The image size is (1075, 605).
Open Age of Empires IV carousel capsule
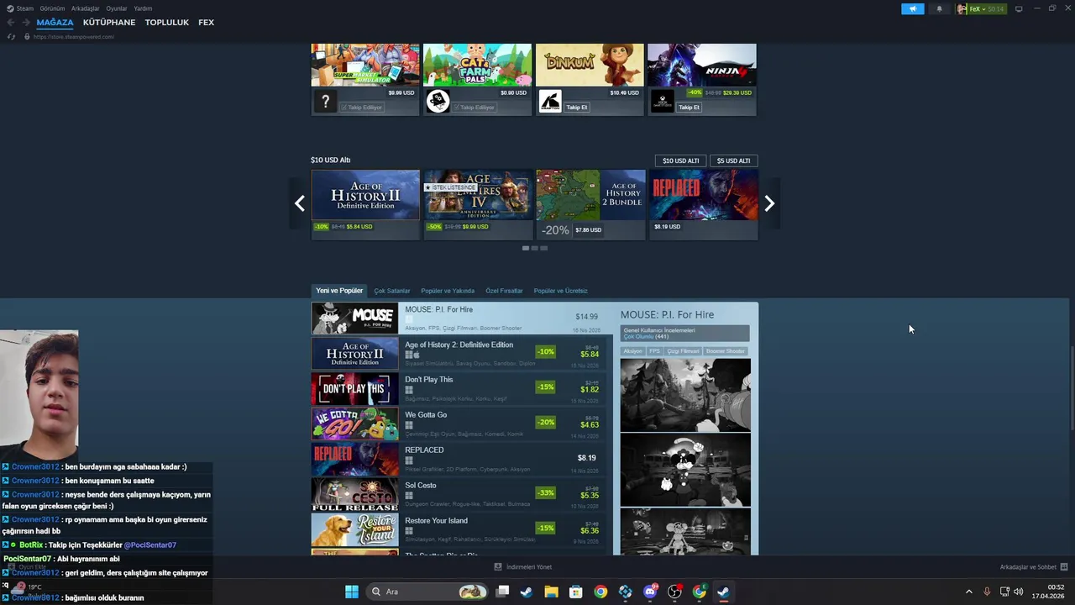[x=477, y=205]
